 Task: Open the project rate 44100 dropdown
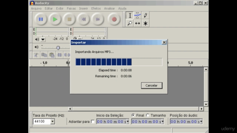tap(53, 122)
